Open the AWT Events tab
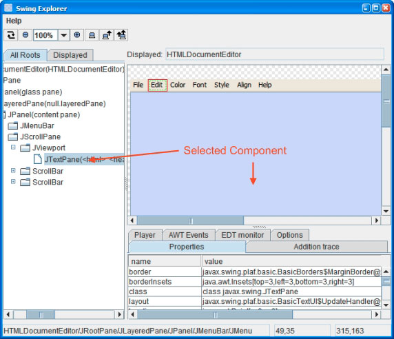This screenshot has width=394, height=339. [x=189, y=235]
